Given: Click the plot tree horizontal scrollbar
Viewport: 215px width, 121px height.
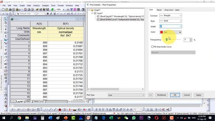Looking at the screenshot, I should click(104, 89).
